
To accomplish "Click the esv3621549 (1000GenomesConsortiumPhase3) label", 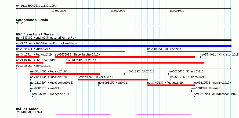I will (48, 43).
